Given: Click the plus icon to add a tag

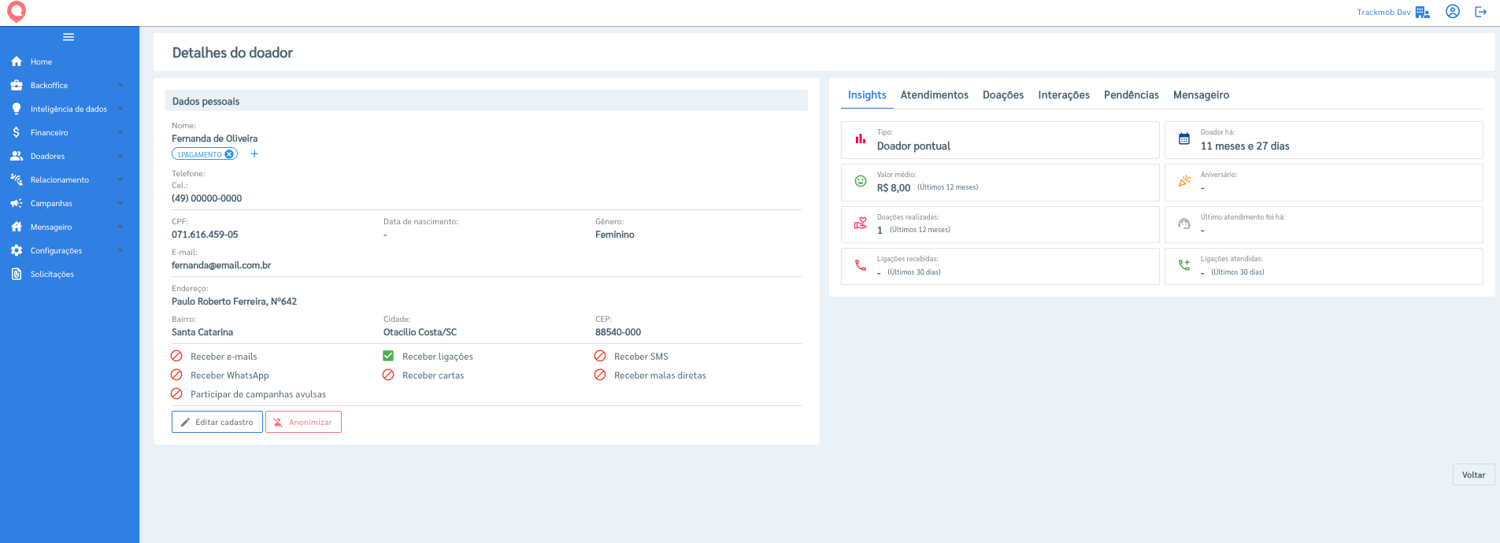Looking at the screenshot, I should tap(254, 154).
